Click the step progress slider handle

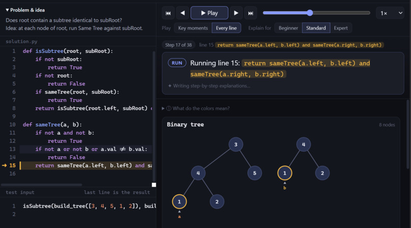point(310,13)
